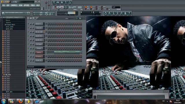Pause playback with the transport pause button

58,7
